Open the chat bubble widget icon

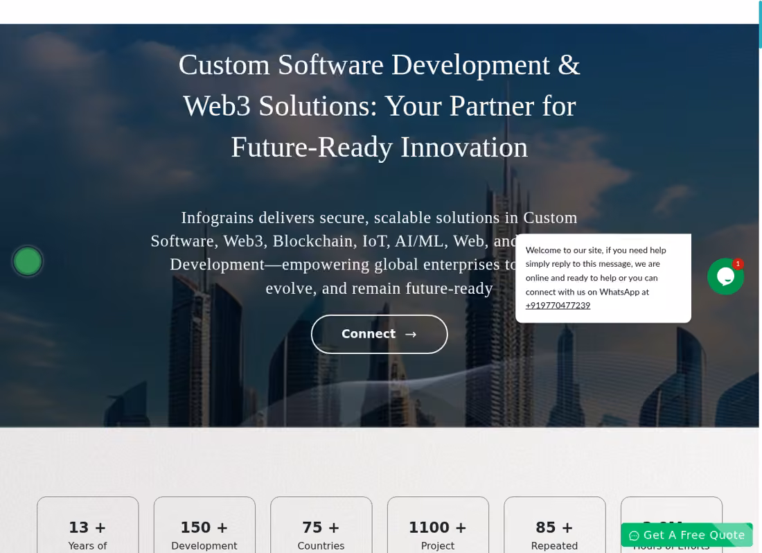pyautogui.click(x=725, y=276)
